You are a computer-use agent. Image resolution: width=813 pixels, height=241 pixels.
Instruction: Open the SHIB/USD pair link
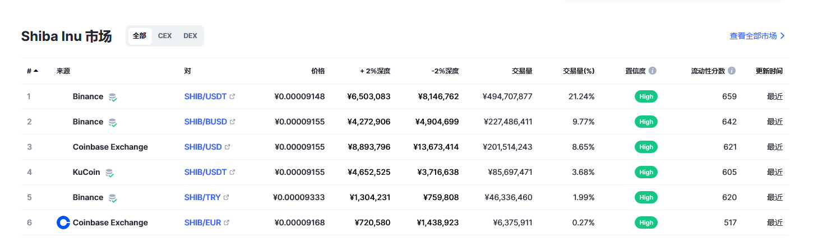pyautogui.click(x=203, y=147)
